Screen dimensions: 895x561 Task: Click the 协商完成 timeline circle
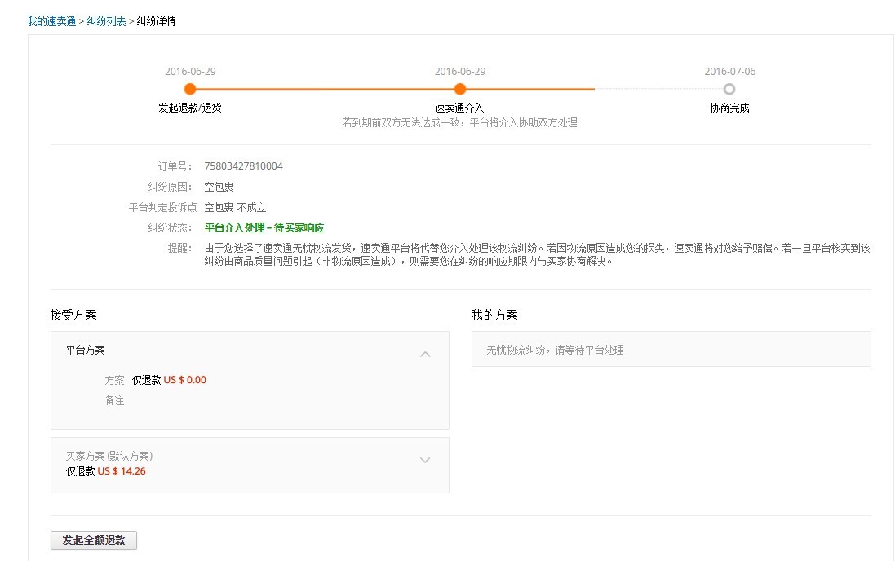pyautogui.click(x=729, y=89)
